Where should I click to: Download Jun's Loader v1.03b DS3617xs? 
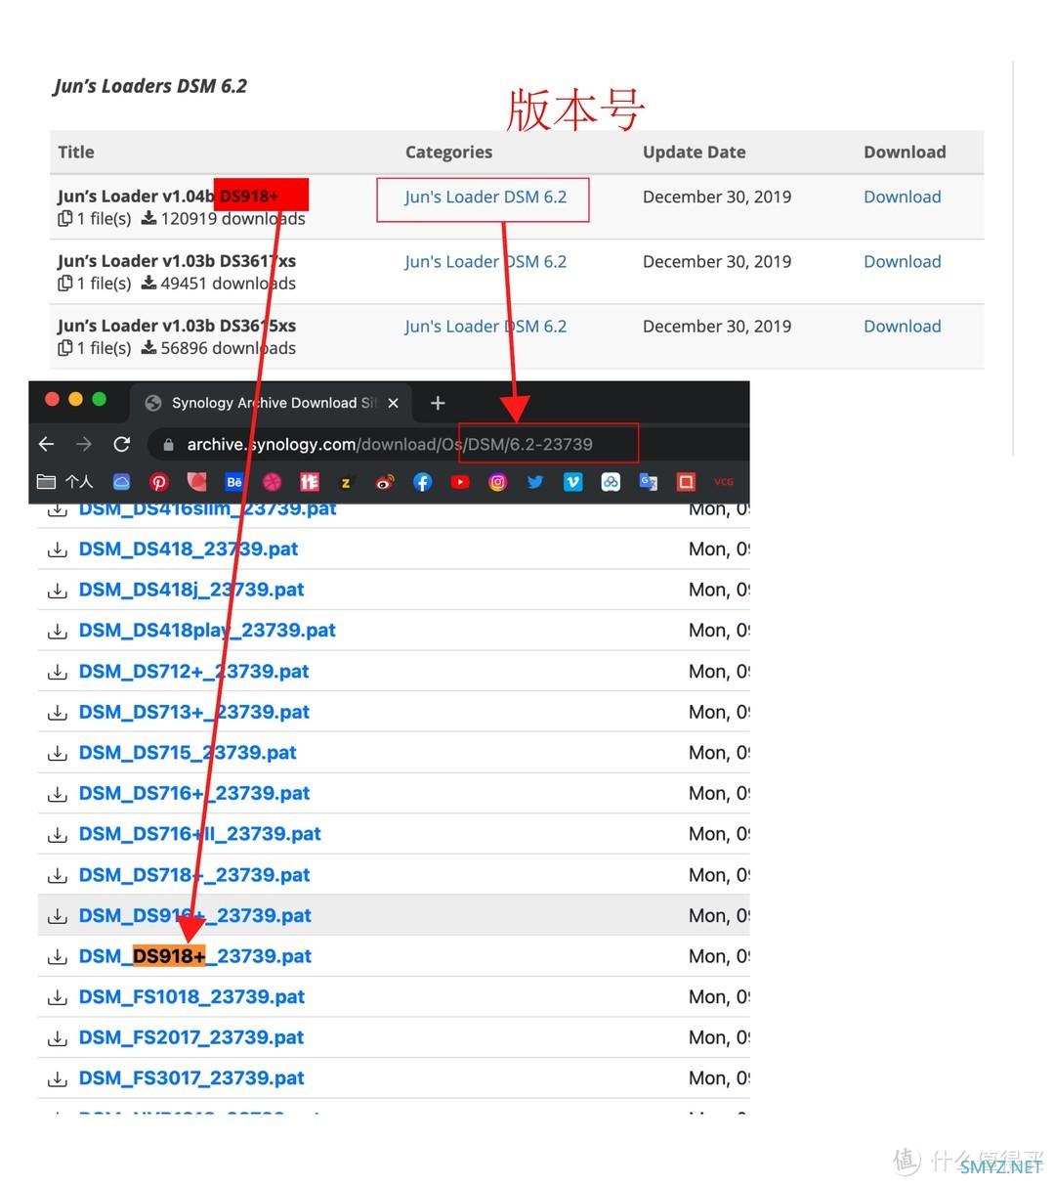tap(902, 261)
